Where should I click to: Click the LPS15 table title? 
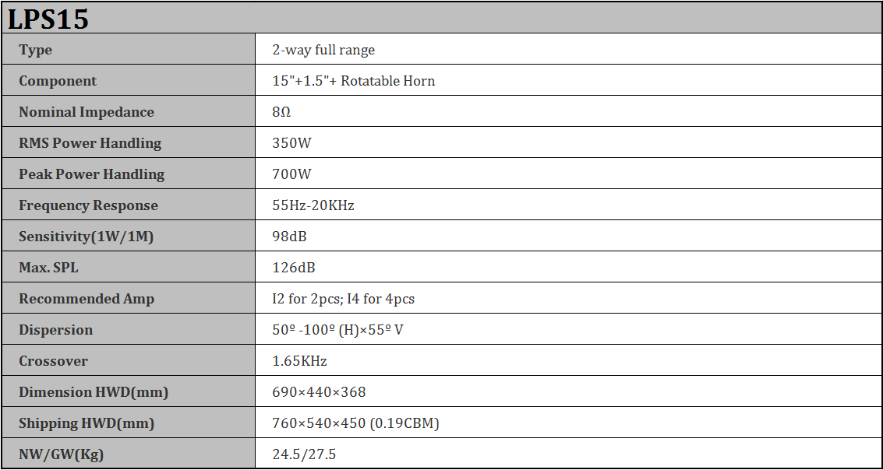click(x=48, y=19)
